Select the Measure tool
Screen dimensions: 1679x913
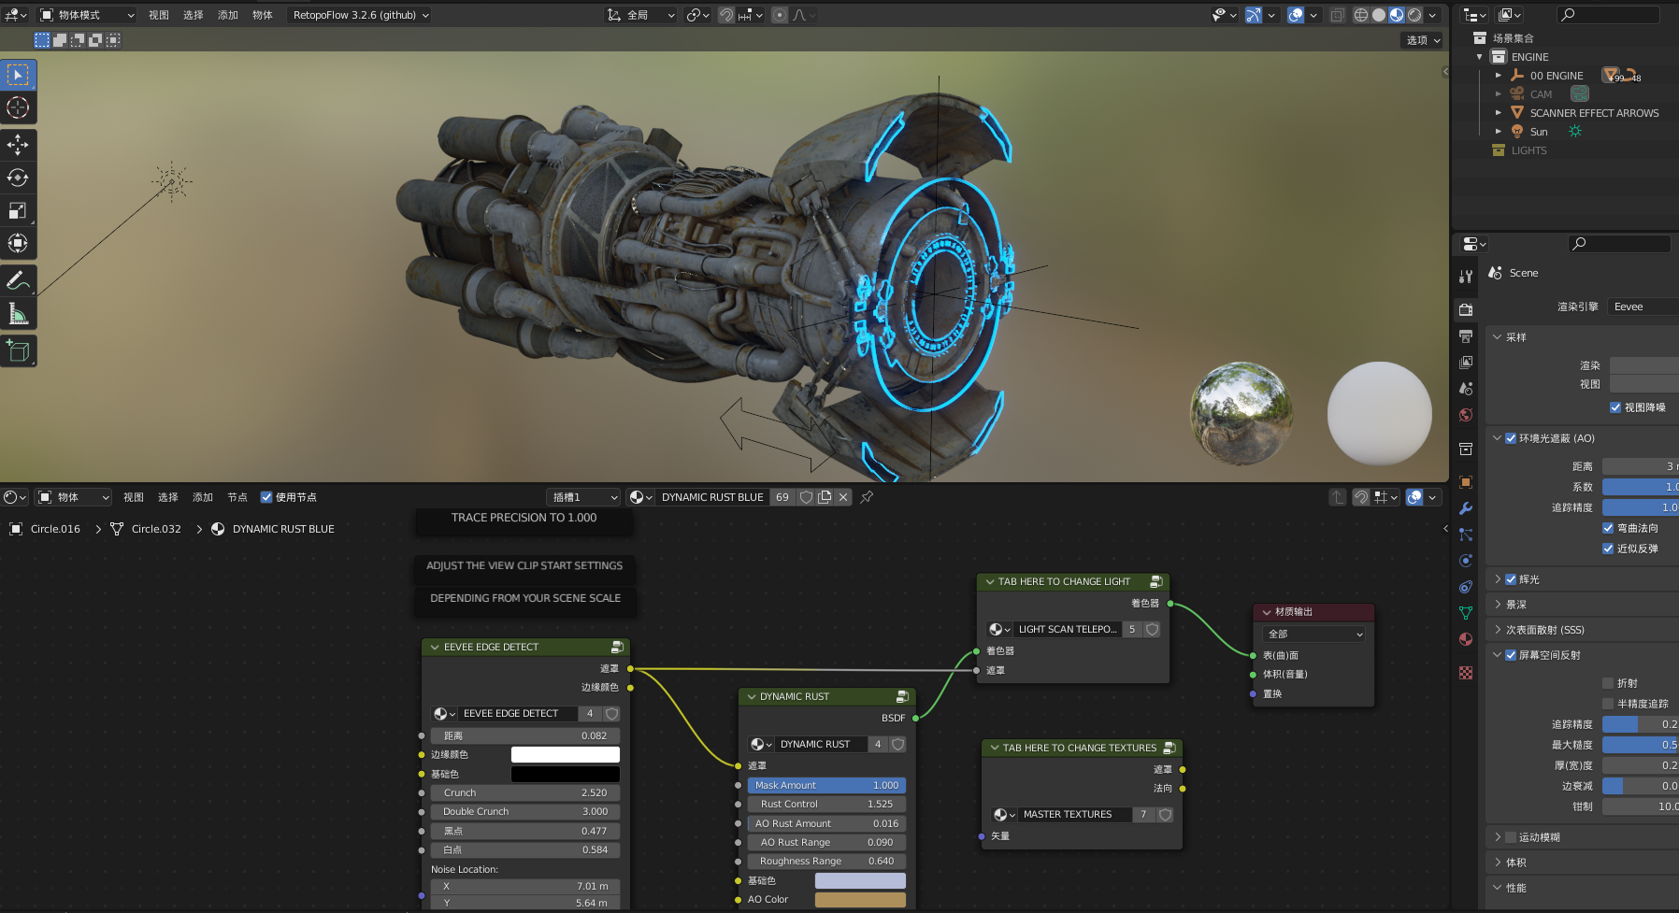tap(18, 313)
